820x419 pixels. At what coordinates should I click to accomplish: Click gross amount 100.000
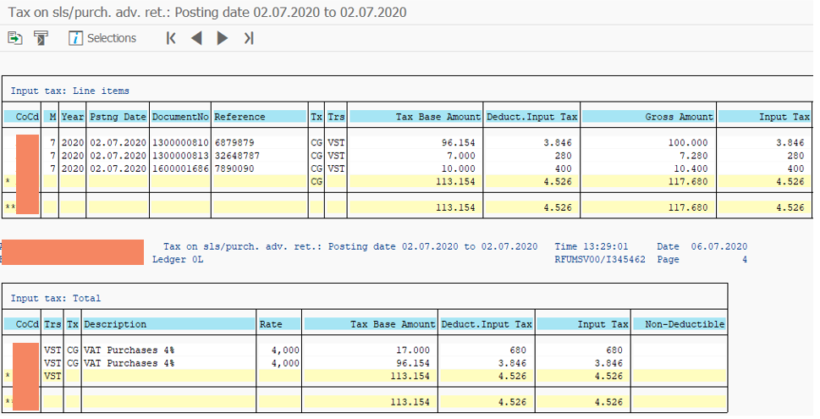(688, 142)
